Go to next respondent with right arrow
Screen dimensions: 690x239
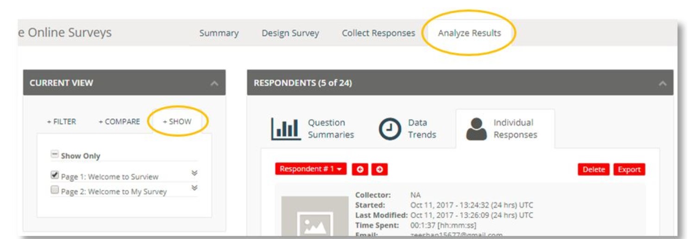point(379,170)
